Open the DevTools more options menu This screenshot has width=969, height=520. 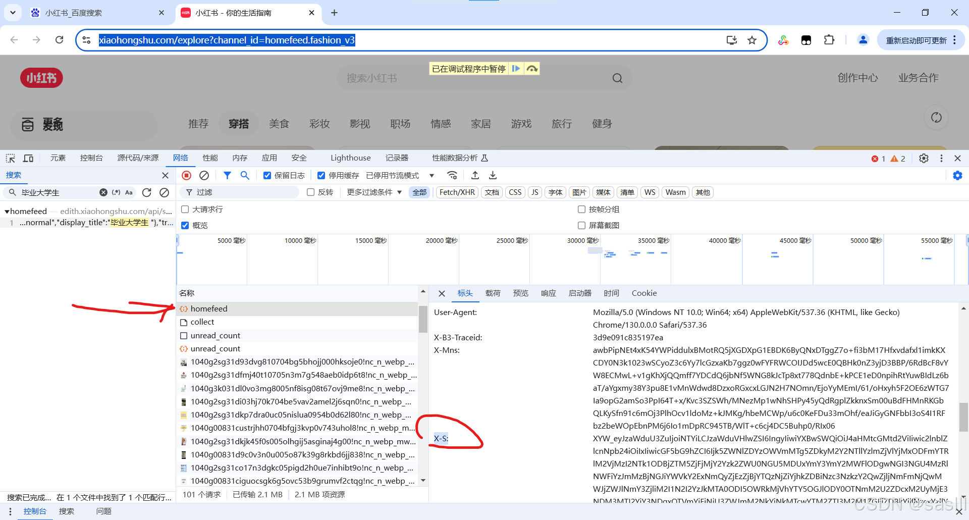click(941, 158)
